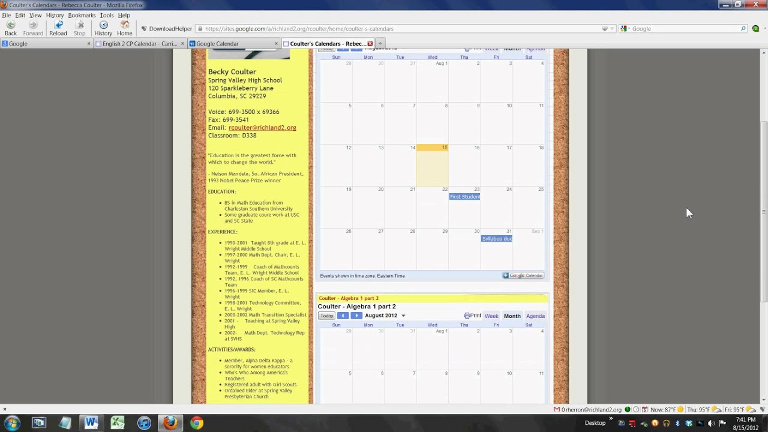Click the search magnifier icon
The width and height of the screenshot is (768, 432).
click(743, 29)
